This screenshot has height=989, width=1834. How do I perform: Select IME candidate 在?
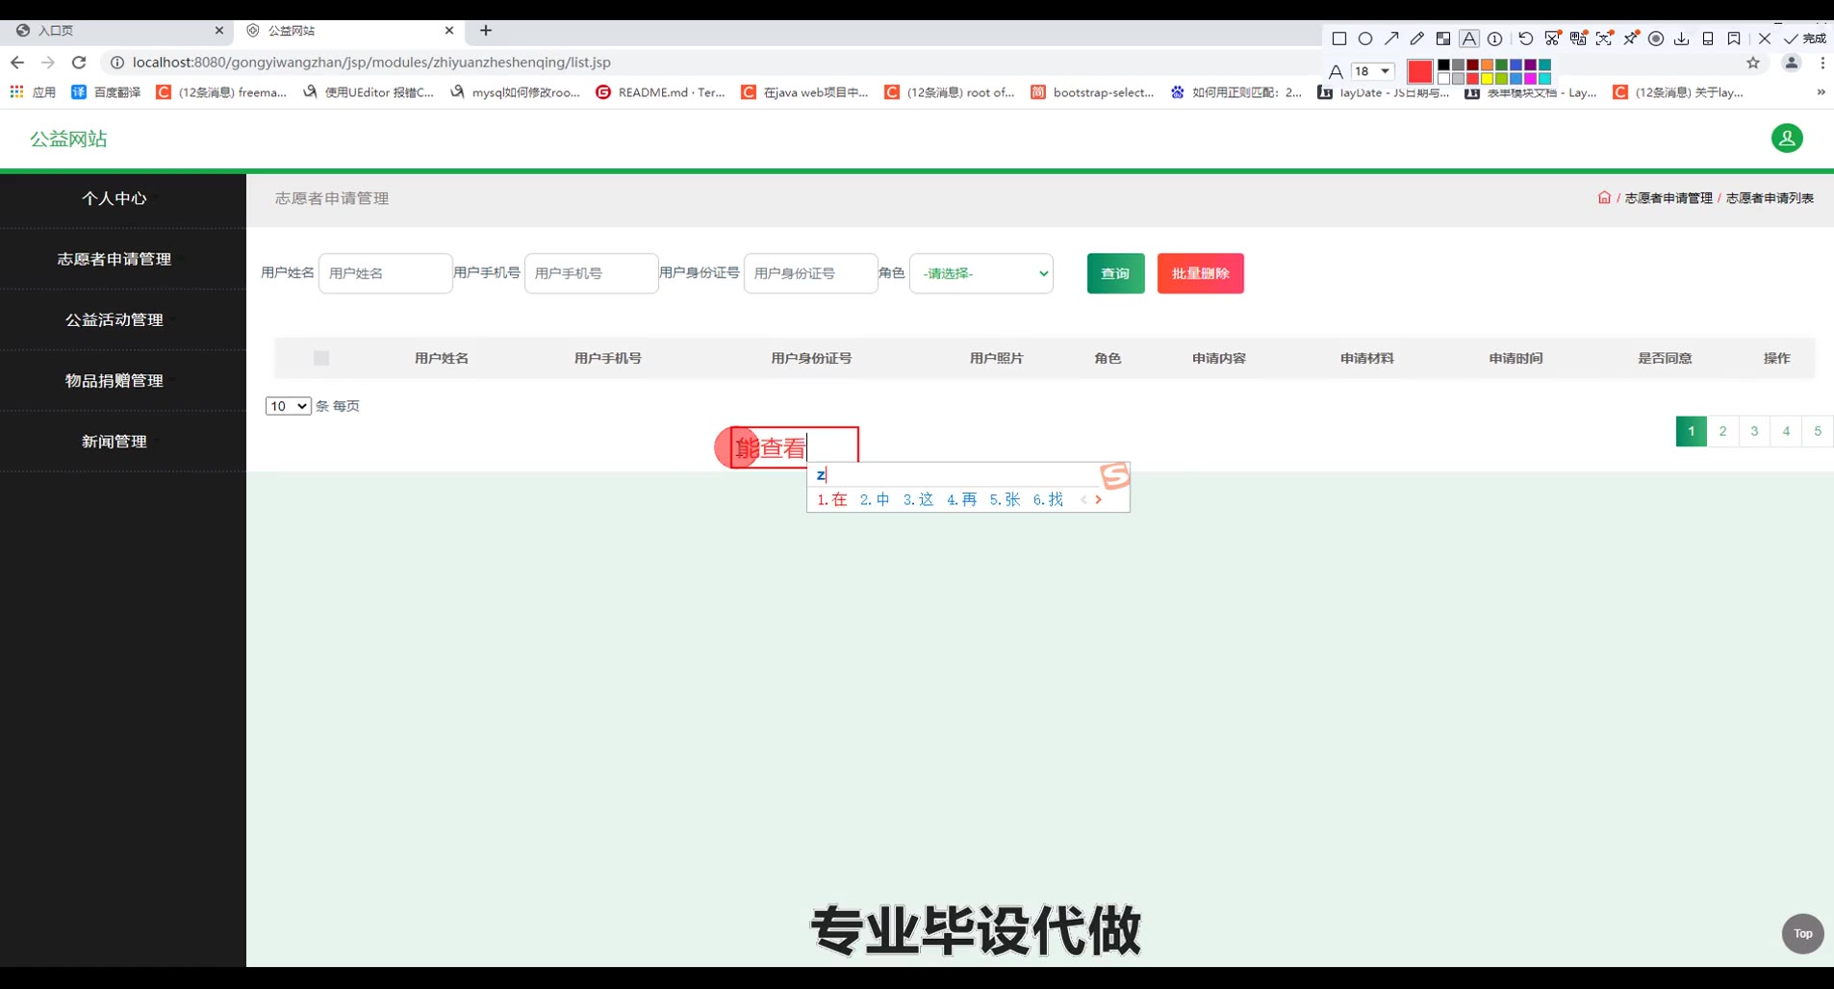tap(831, 499)
